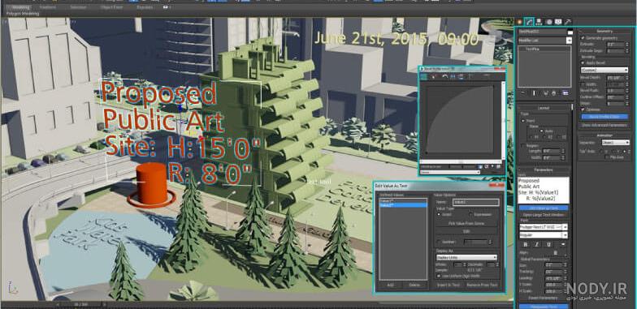Screen dimensions: 637x309
Task: Open the Hierarchy panel tab icon
Action: (x=539, y=22)
